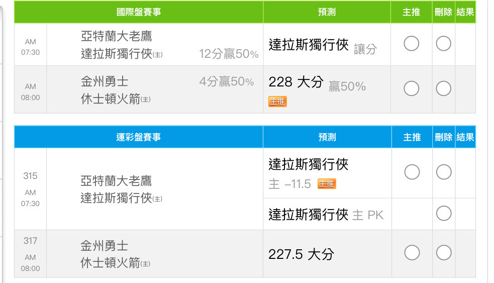Image resolution: width=494 pixels, height=283 pixels.
Task: Click 預測 column header in green table
Action: click(327, 12)
